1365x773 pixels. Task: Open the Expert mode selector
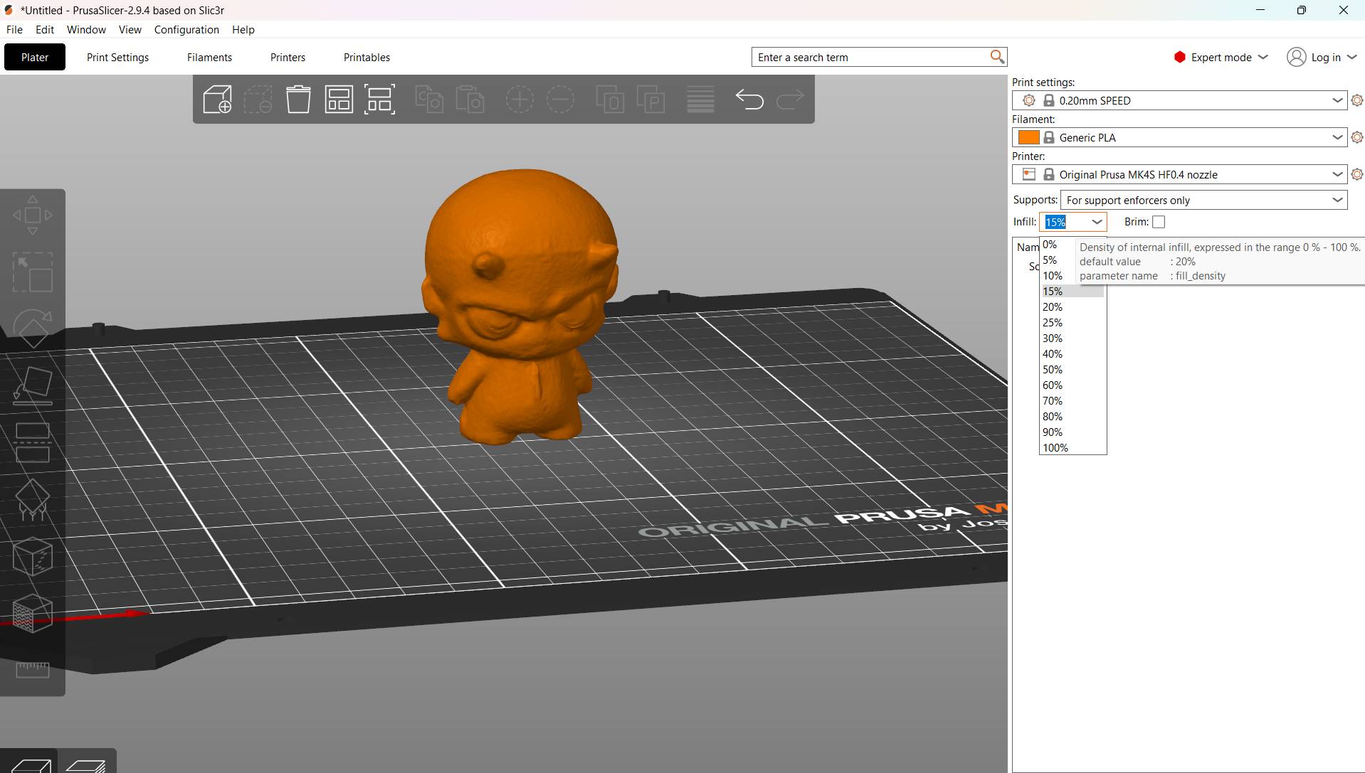(1221, 58)
